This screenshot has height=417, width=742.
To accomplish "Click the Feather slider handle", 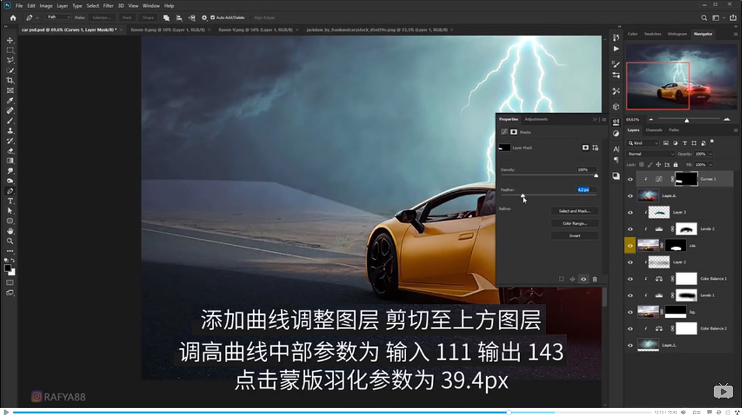I will (x=523, y=195).
